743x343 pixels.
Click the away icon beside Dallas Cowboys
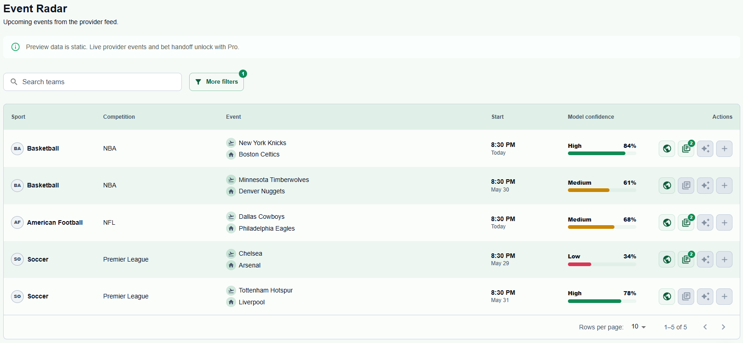pyautogui.click(x=231, y=217)
